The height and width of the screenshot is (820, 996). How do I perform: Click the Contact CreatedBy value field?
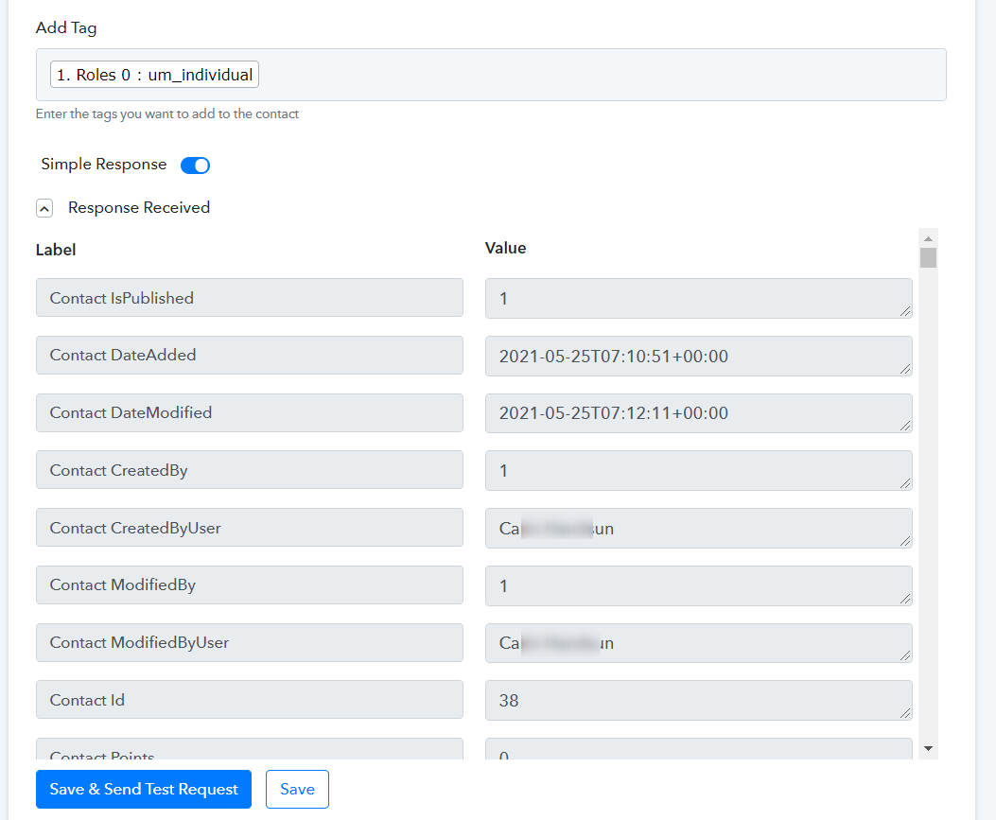click(x=699, y=471)
